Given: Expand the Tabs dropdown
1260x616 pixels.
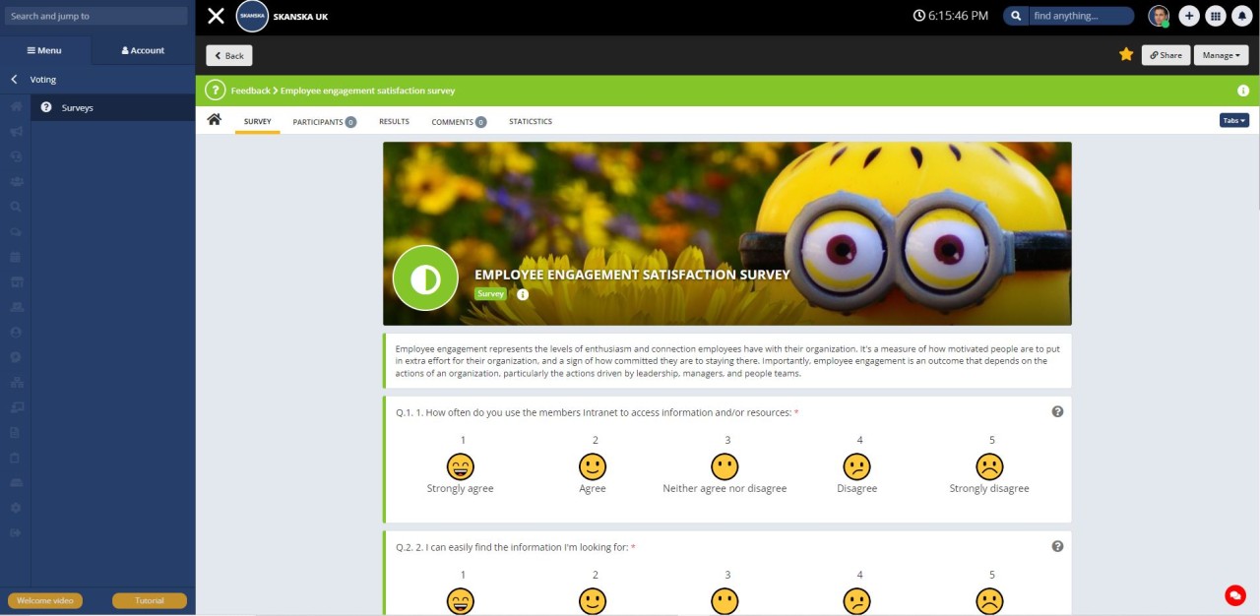Looking at the screenshot, I should (x=1233, y=120).
